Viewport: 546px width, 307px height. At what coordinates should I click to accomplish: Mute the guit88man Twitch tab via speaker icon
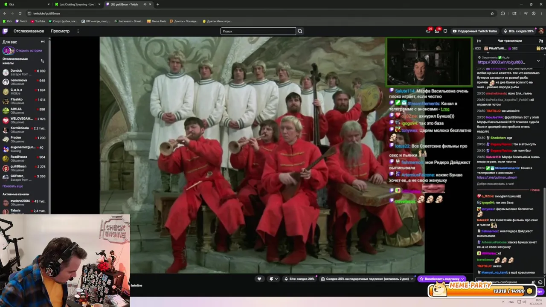[x=145, y=4]
